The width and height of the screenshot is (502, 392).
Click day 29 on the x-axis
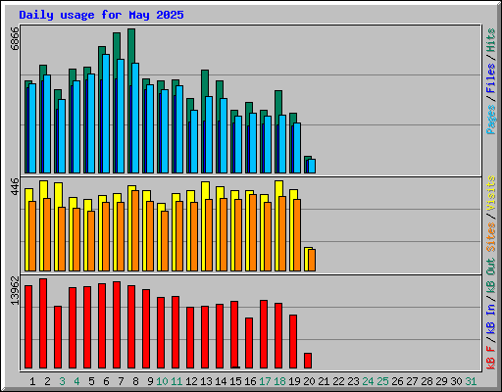point(441,381)
